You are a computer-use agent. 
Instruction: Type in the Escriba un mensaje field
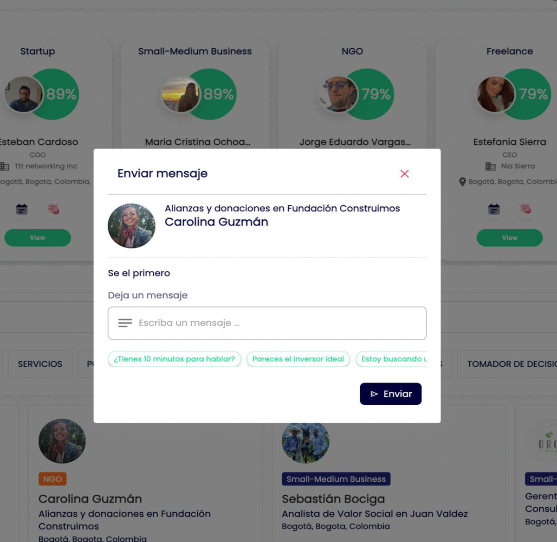[278, 323]
